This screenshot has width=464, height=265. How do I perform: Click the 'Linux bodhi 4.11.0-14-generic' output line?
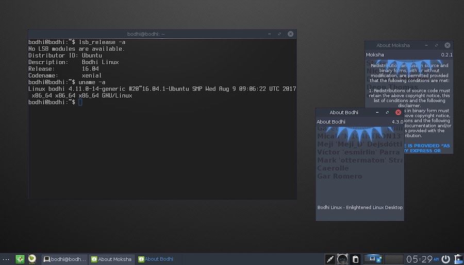(162, 89)
